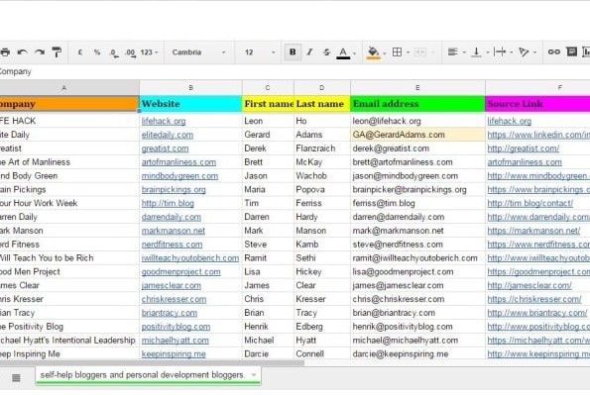Format as currency with pound icon
Image resolution: width=590 pixels, height=395 pixels.
point(80,52)
